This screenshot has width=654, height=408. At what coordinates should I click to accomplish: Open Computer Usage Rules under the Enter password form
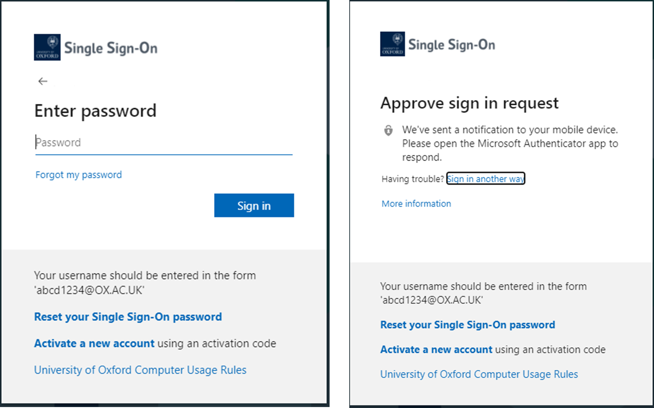[x=140, y=370]
